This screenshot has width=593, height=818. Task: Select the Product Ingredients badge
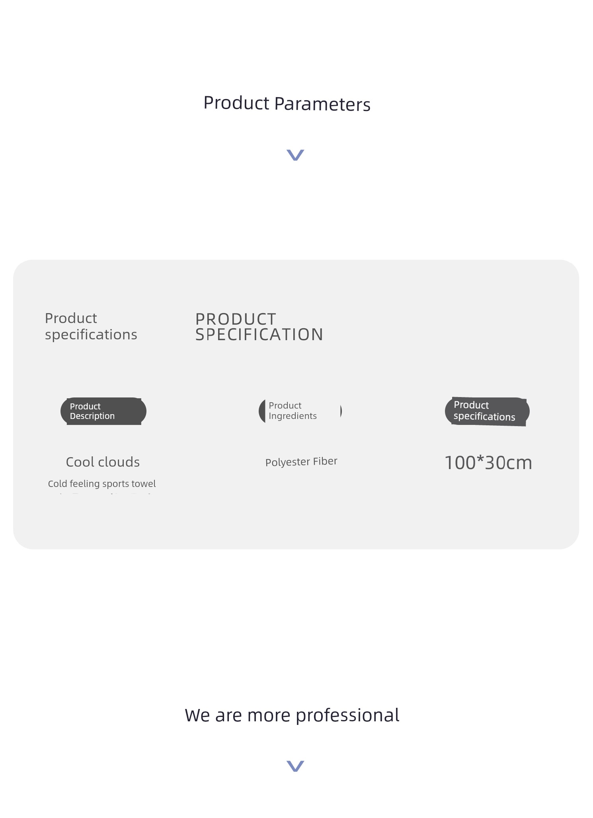click(x=300, y=411)
